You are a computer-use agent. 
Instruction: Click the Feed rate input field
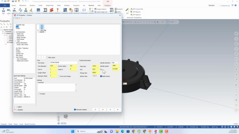click(x=96, y=66)
